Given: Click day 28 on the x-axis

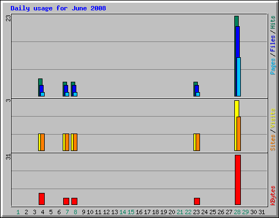Looking at the screenshot, I should [x=237, y=212].
